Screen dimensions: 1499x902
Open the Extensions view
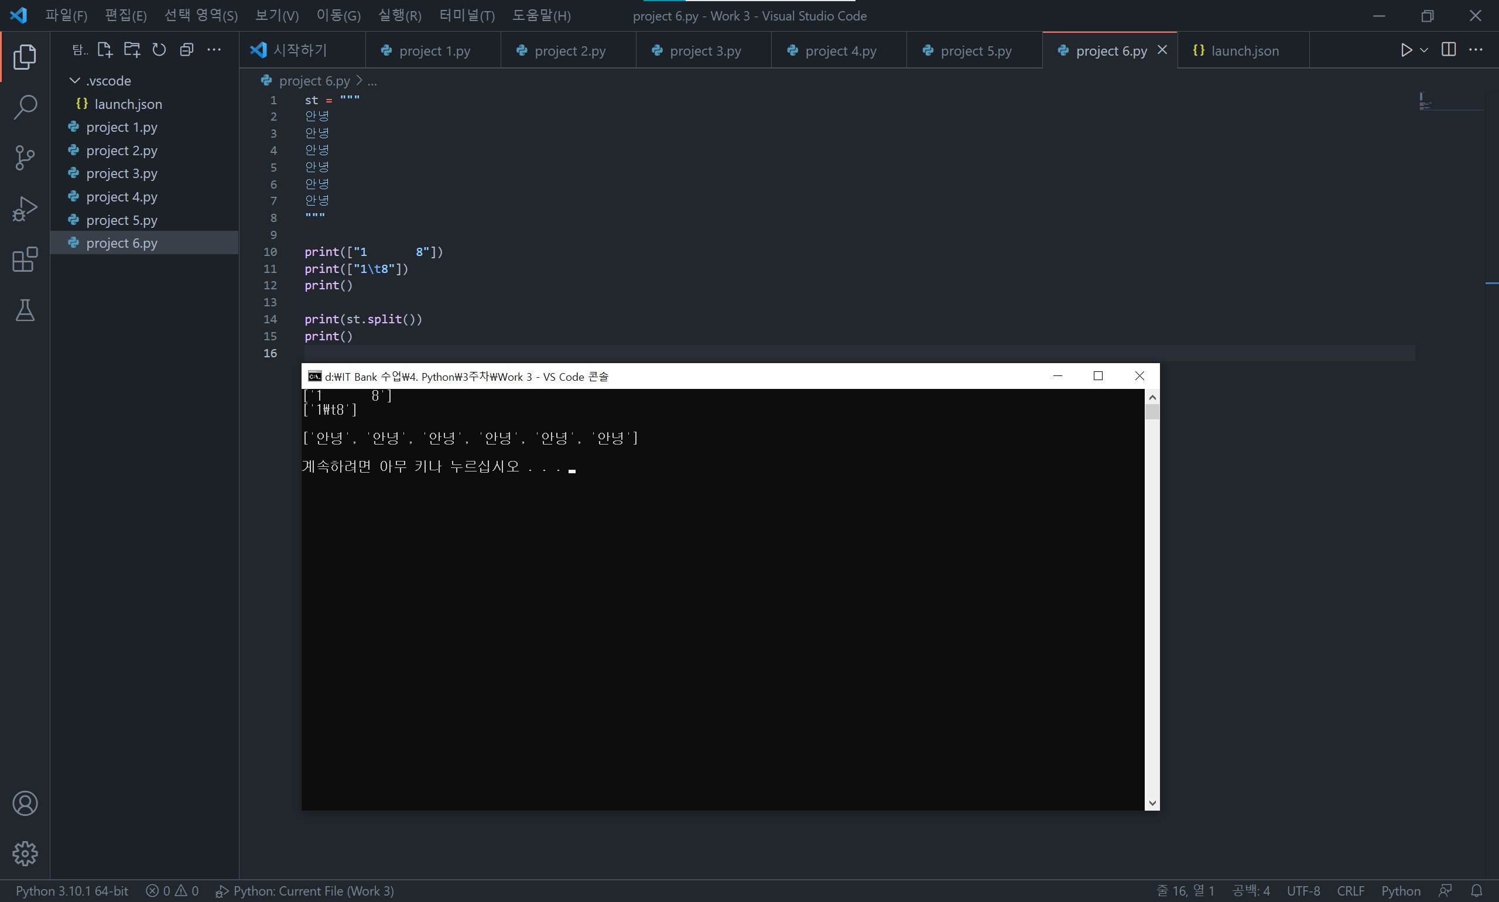pos(25,259)
